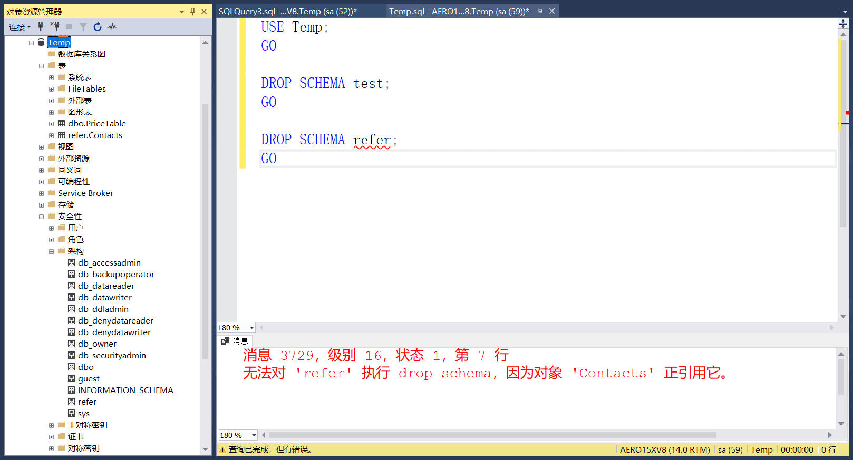Click the 外部资源 folder icon
Image resolution: width=853 pixels, height=460 pixels.
pyautogui.click(x=52, y=158)
